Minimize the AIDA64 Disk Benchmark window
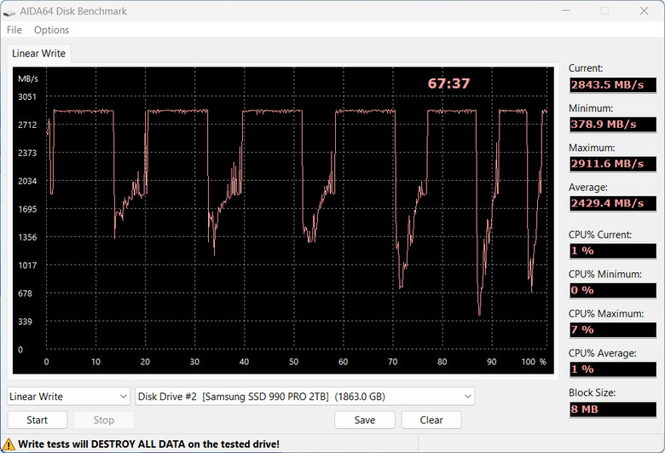The height and width of the screenshot is (453, 665). coord(566,10)
